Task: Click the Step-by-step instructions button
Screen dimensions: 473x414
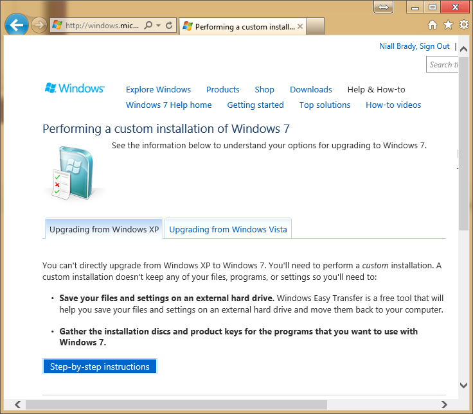Action: (x=100, y=367)
